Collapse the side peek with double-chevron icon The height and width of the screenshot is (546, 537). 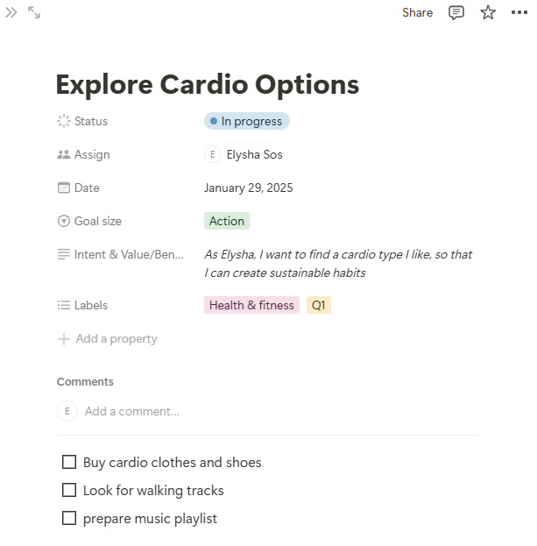11,12
